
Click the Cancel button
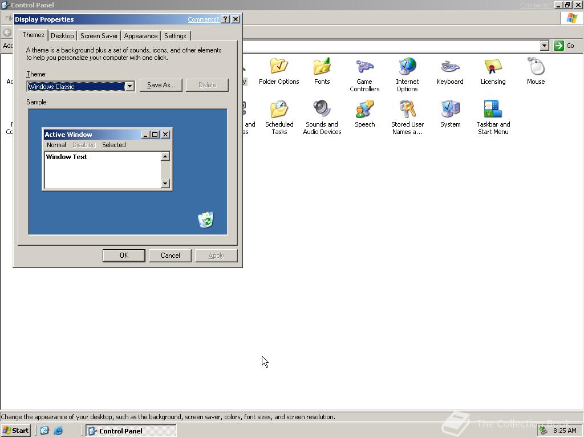point(170,255)
